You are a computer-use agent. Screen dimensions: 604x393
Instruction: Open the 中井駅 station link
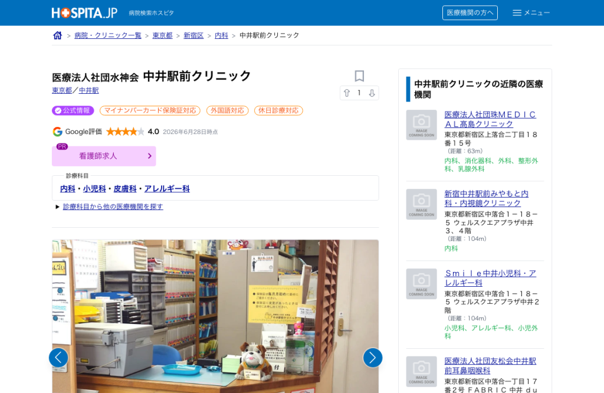point(88,90)
